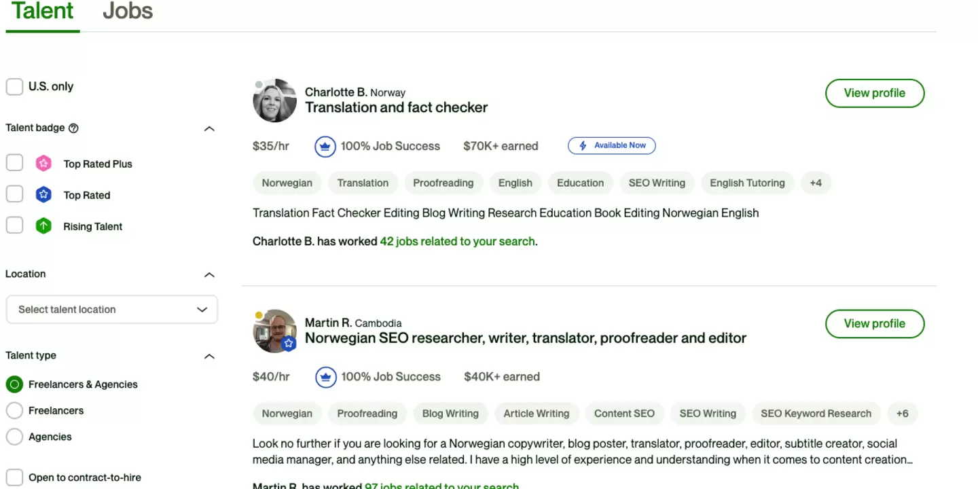
Task: Select the Talent tab
Action: coord(43,12)
